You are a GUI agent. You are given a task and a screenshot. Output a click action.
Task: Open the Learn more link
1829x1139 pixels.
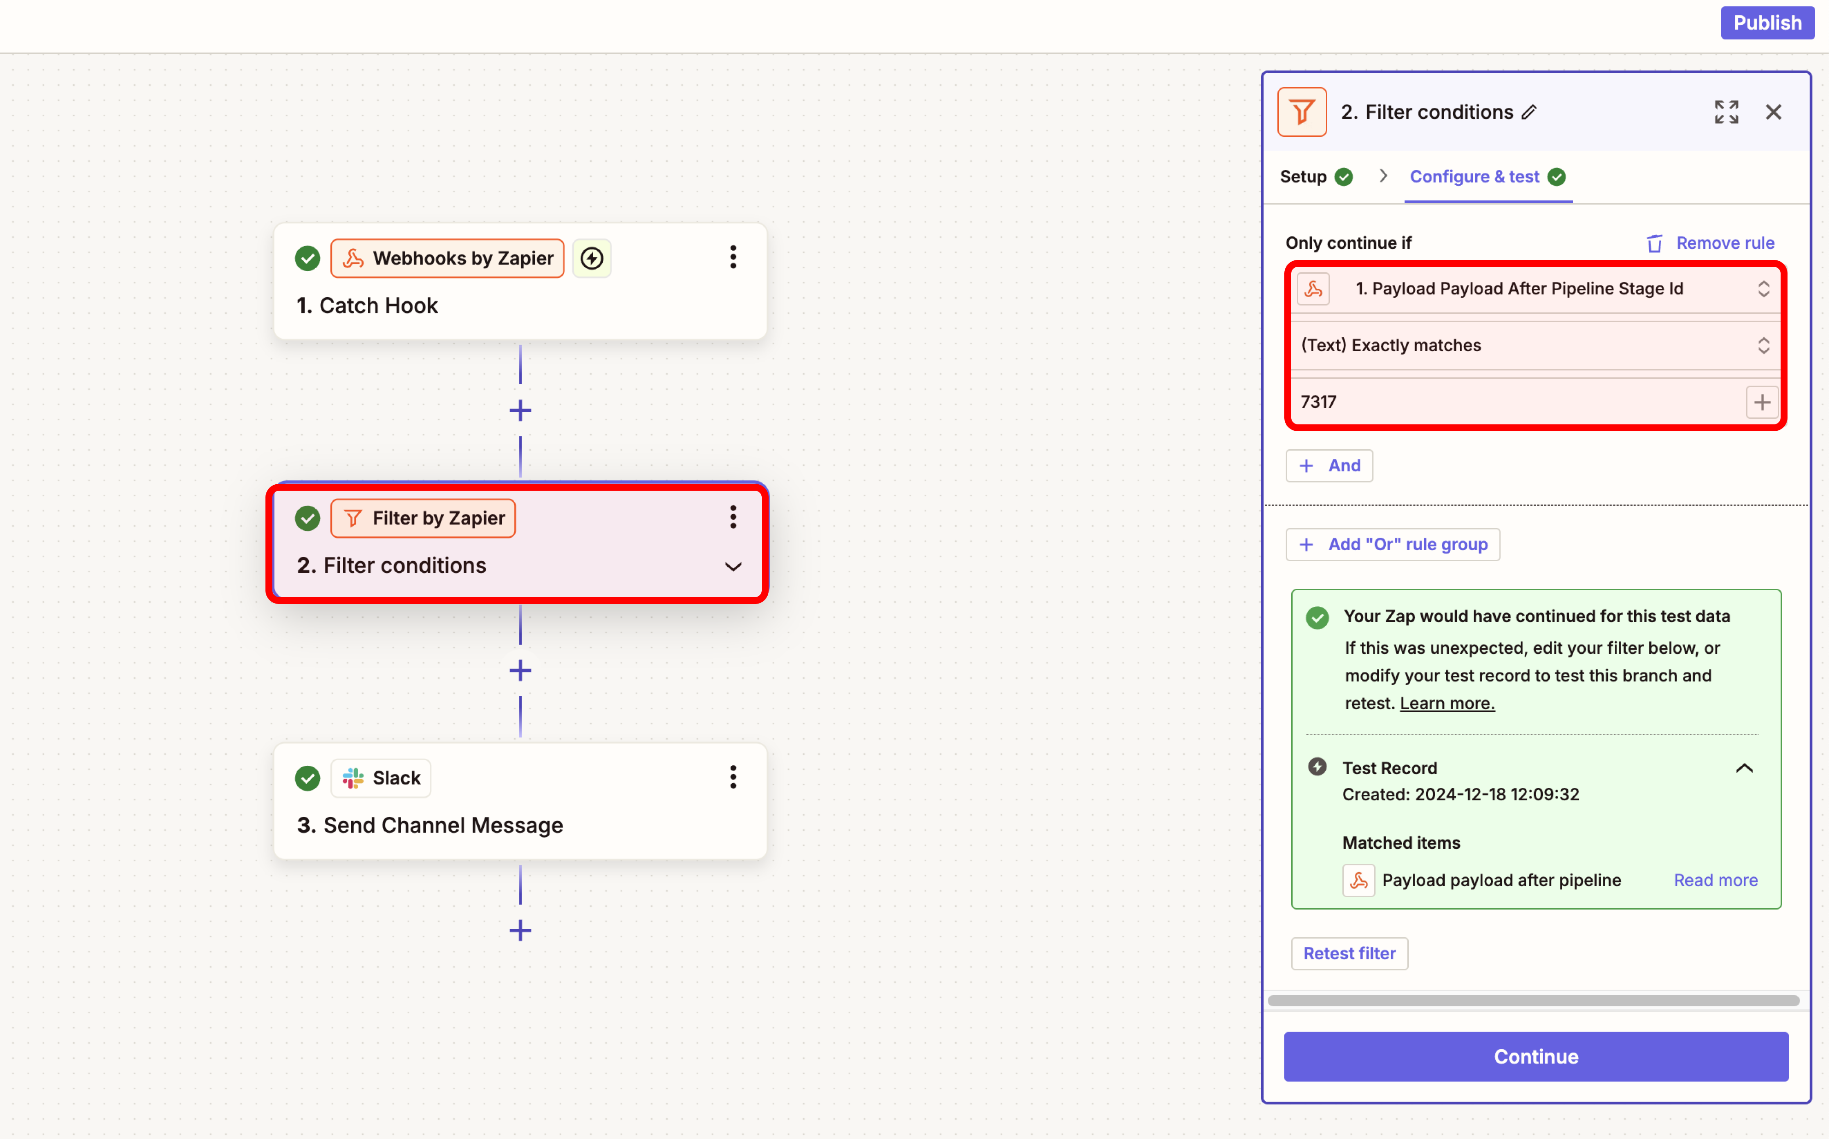coord(1447,704)
